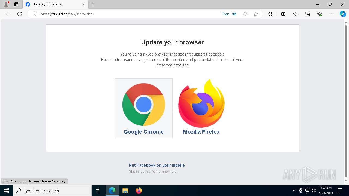Show hidden system tray icons
The image size is (349, 196).
pos(294,191)
